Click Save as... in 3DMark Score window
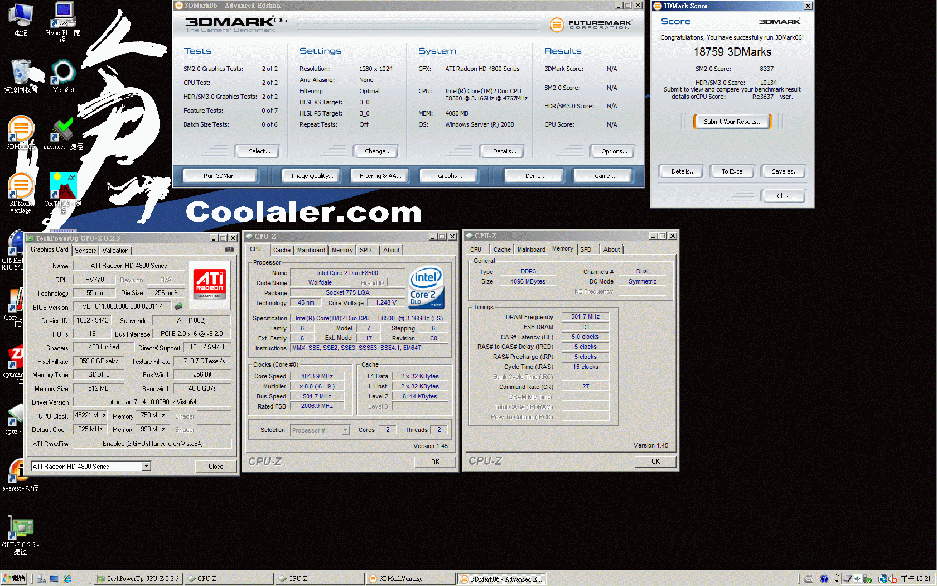The image size is (937, 586). 785,171
